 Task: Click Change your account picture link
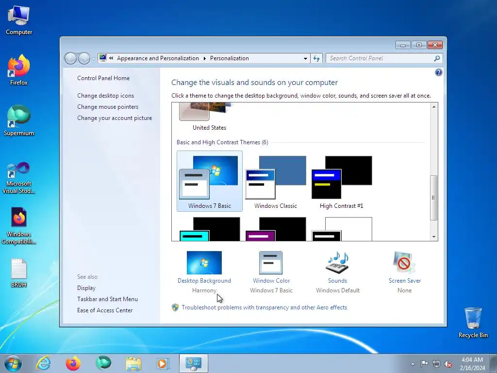click(115, 118)
